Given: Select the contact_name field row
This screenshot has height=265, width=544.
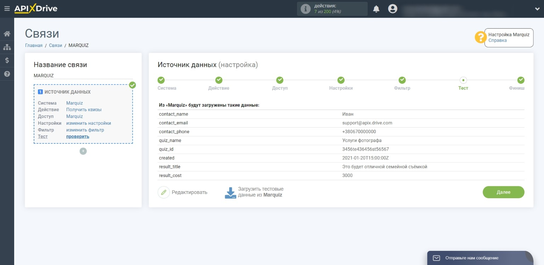Looking at the screenshot, I should 341,114.
